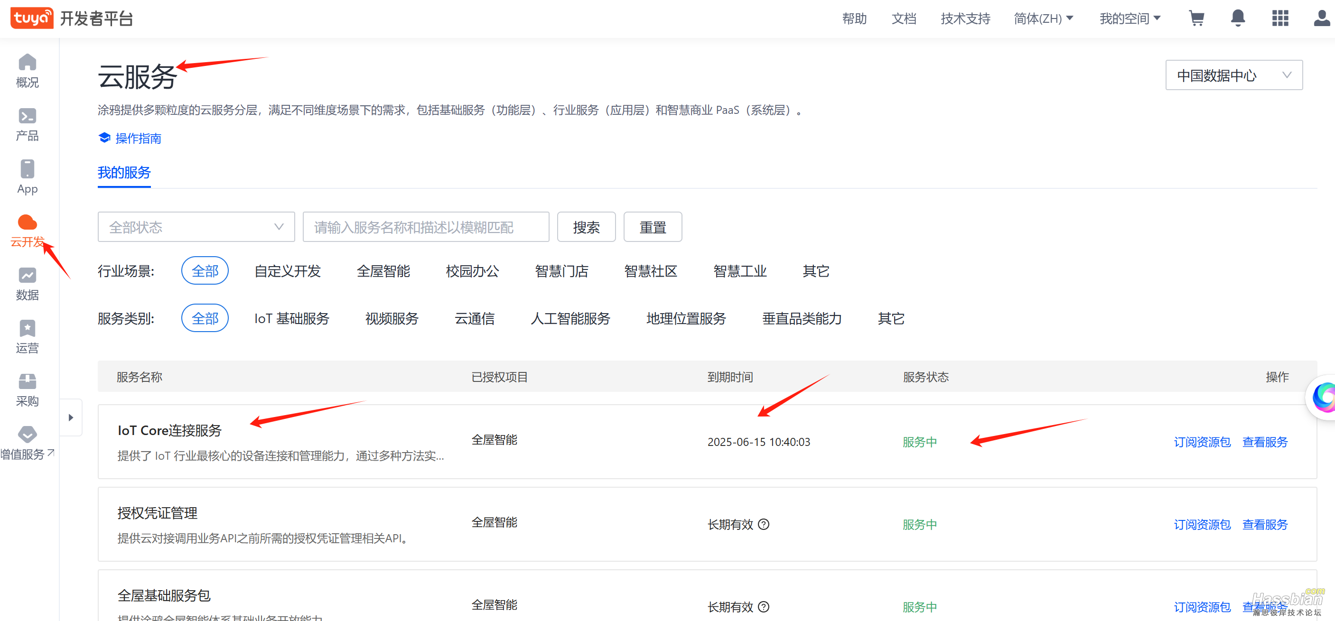Open 技术支持 in top navigation

pyautogui.click(x=965, y=19)
